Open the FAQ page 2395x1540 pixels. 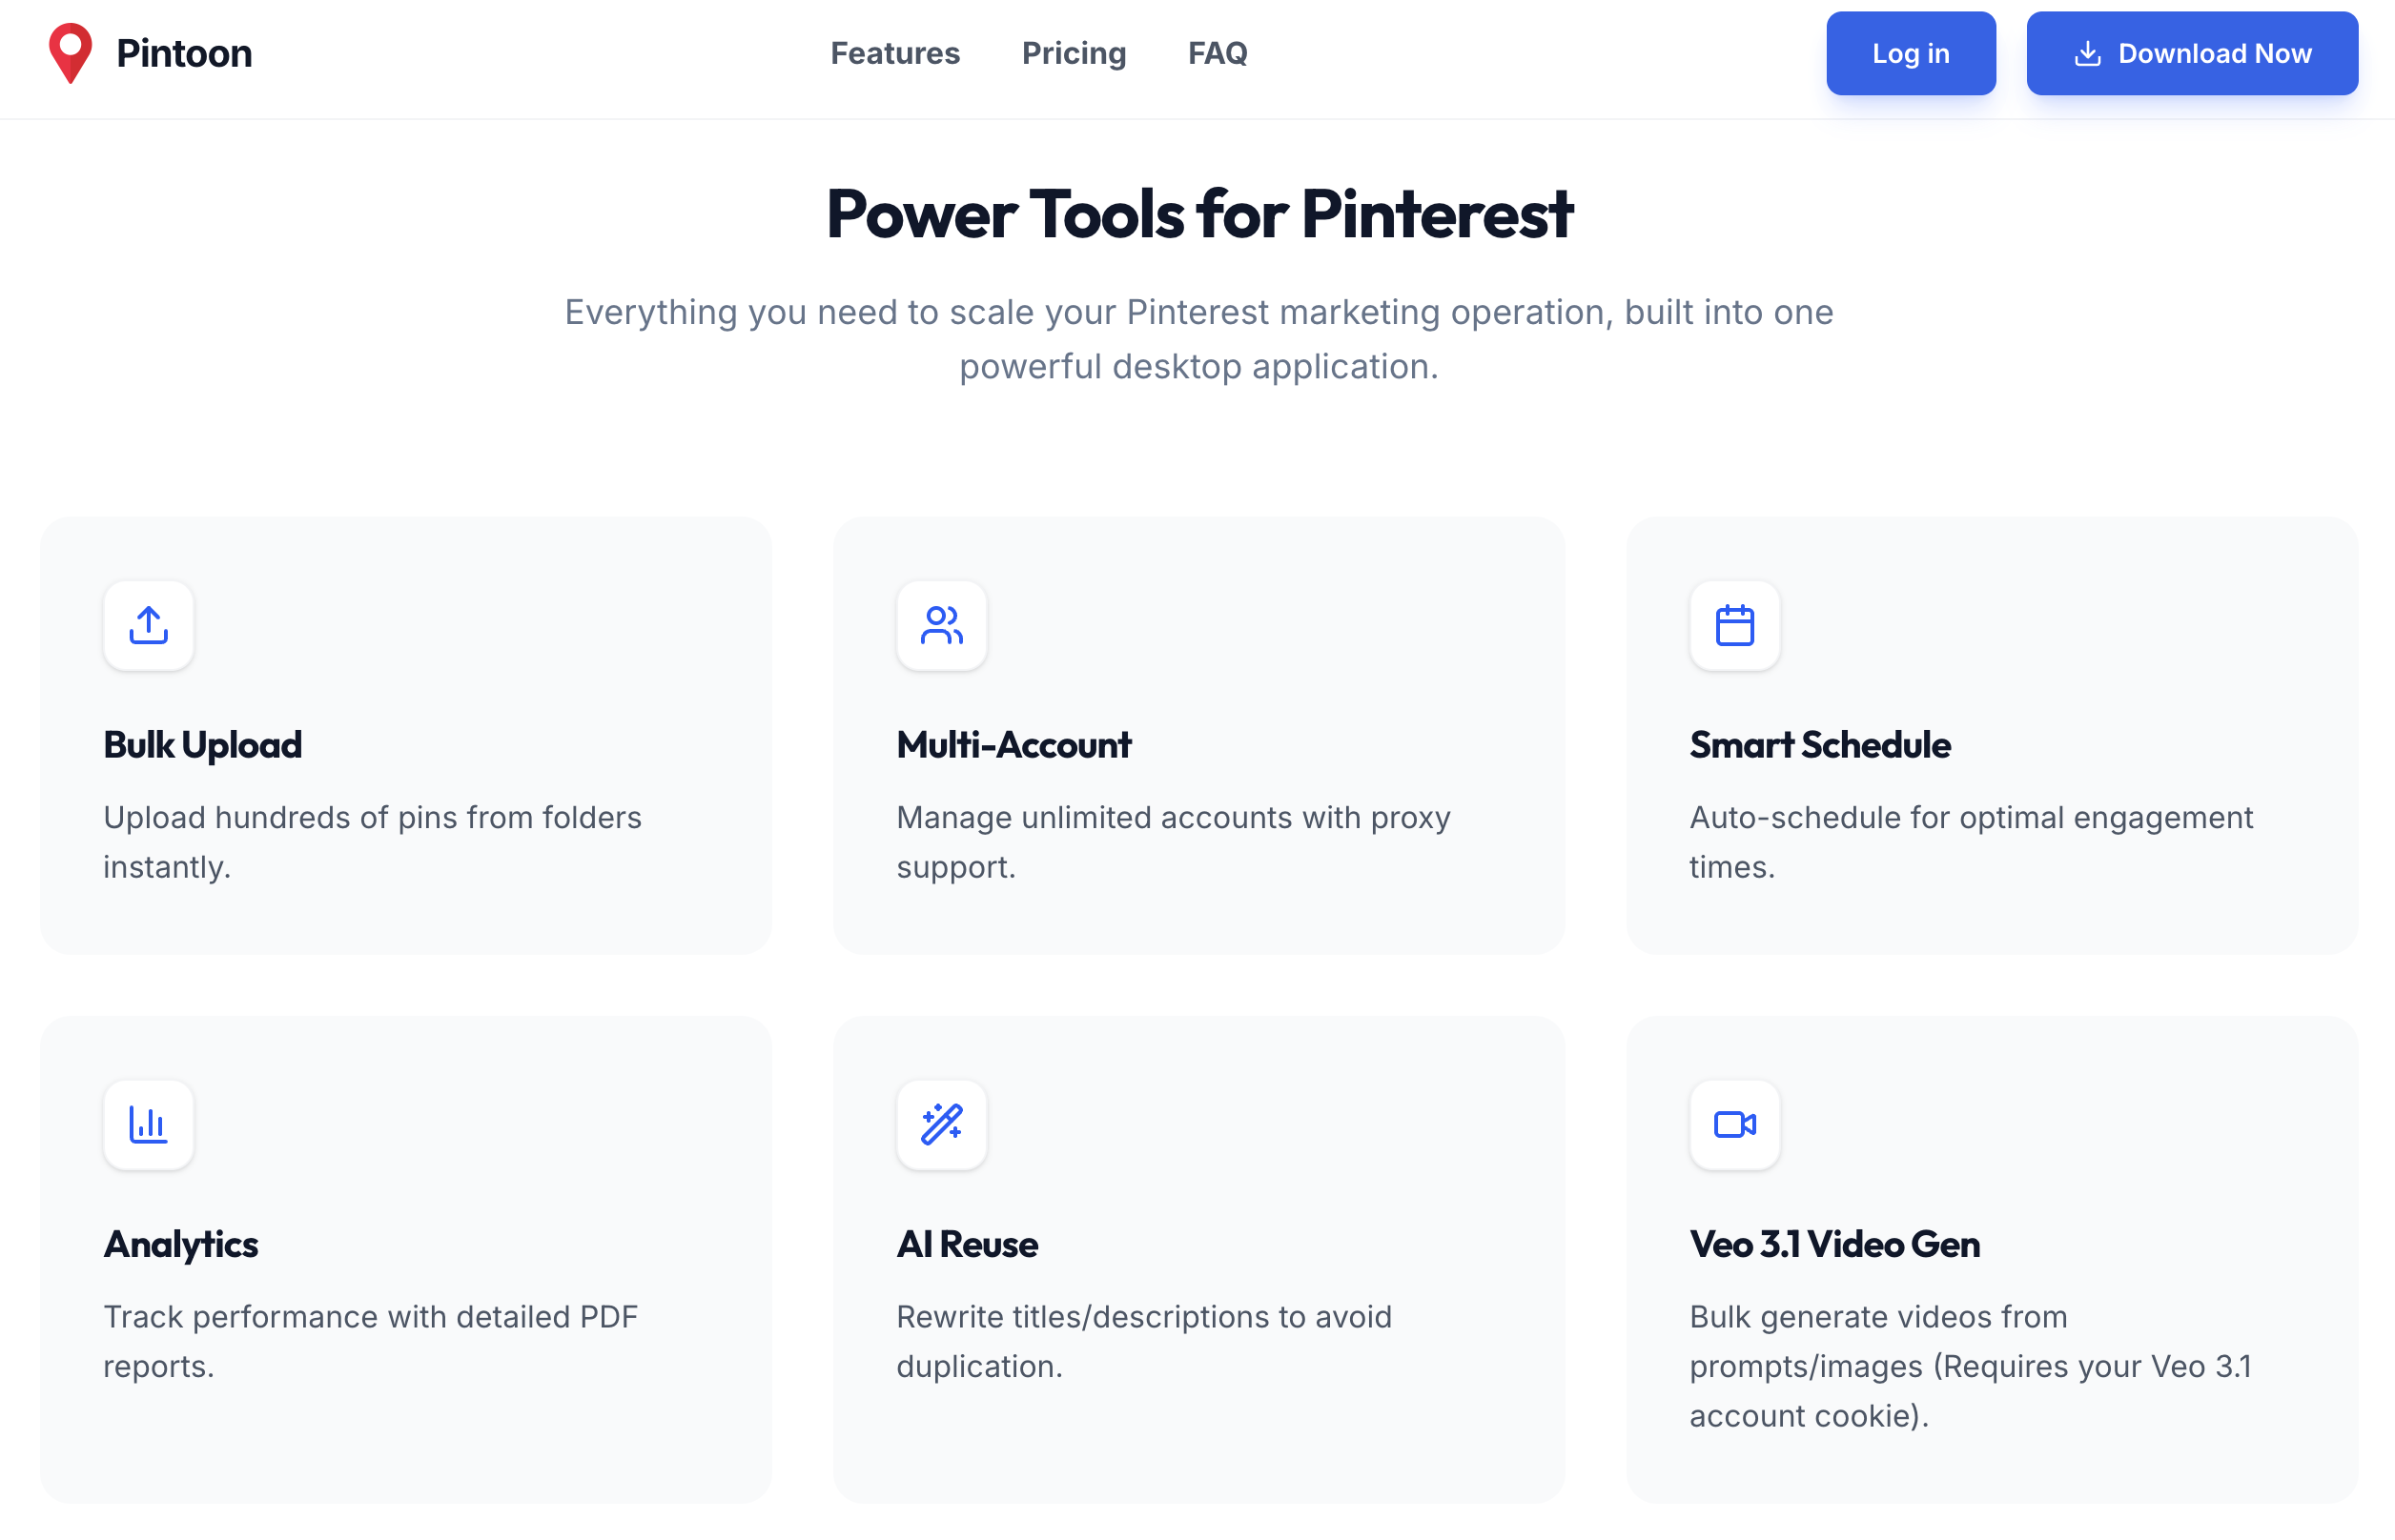tap(1217, 53)
